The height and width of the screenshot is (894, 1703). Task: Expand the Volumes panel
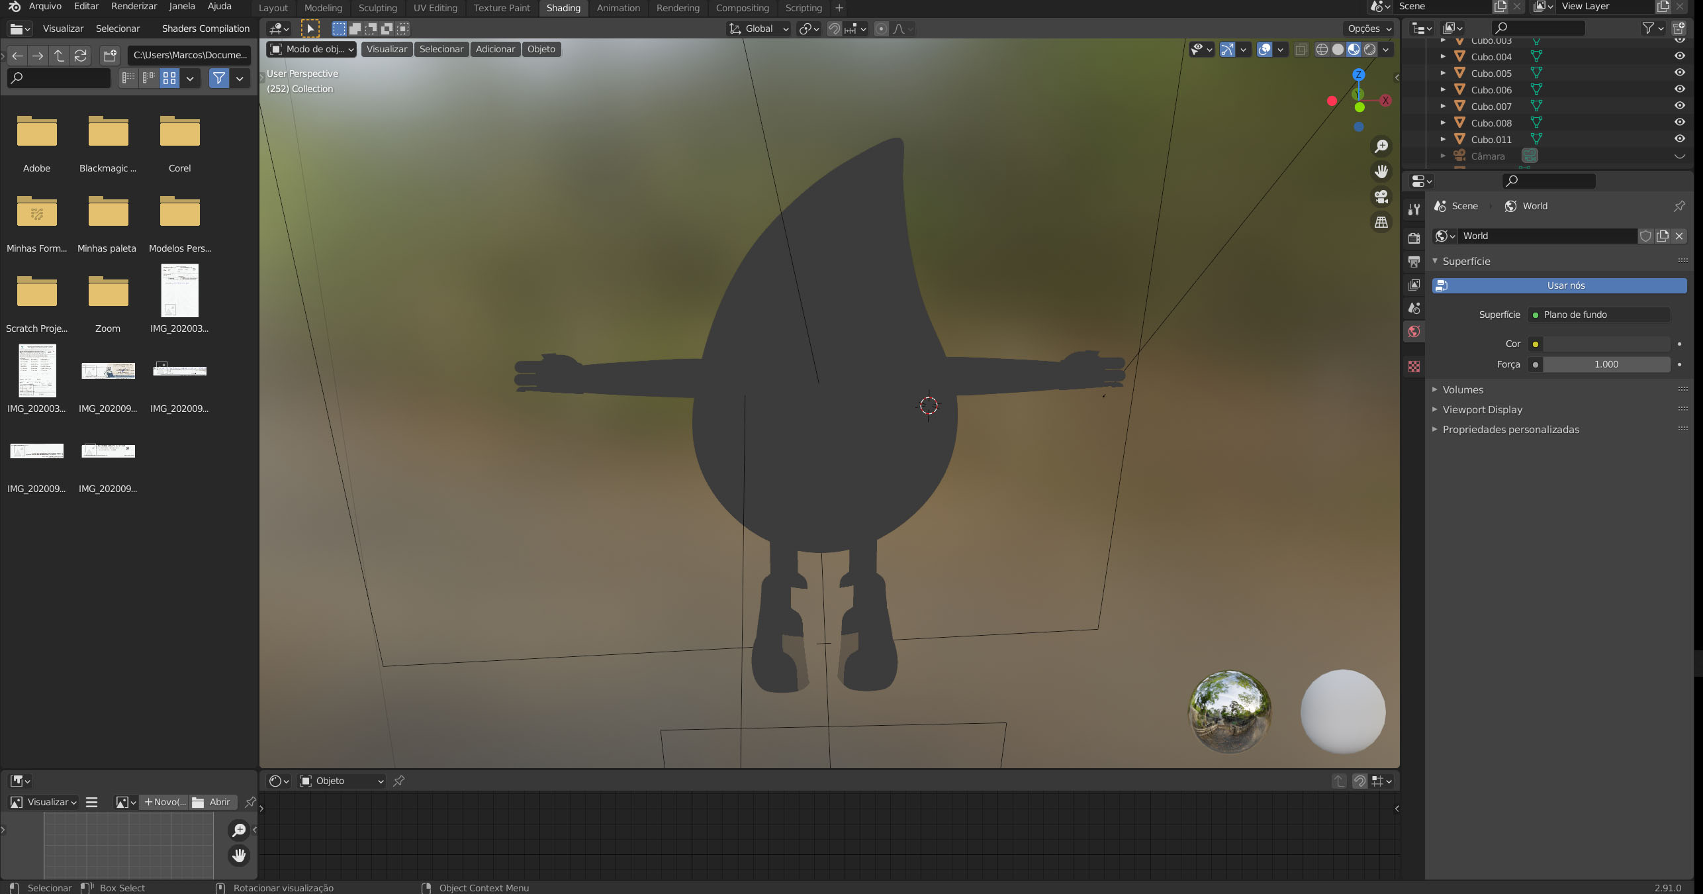tap(1463, 389)
